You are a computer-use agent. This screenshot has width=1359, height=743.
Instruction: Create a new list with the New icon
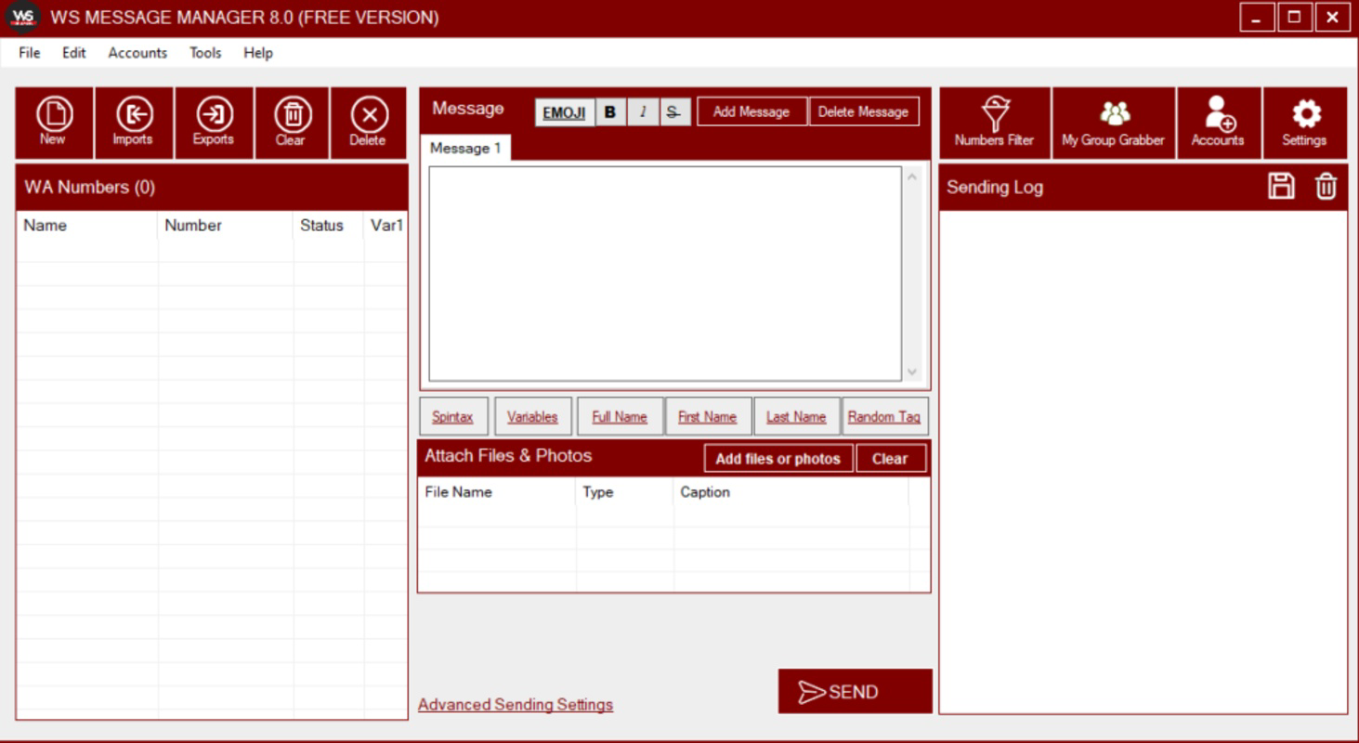[52, 121]
